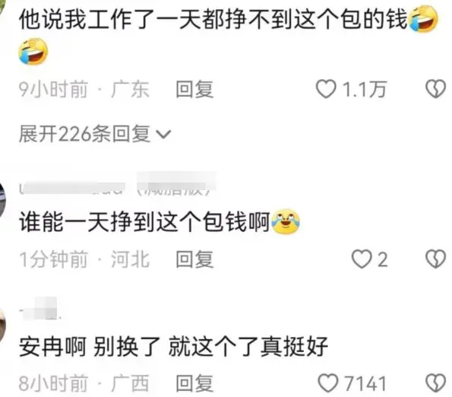The height and width of the screenshot is (397, 452).
Task: Like the Hebei comment with 2 likes
Action: [x=362, y=259]
